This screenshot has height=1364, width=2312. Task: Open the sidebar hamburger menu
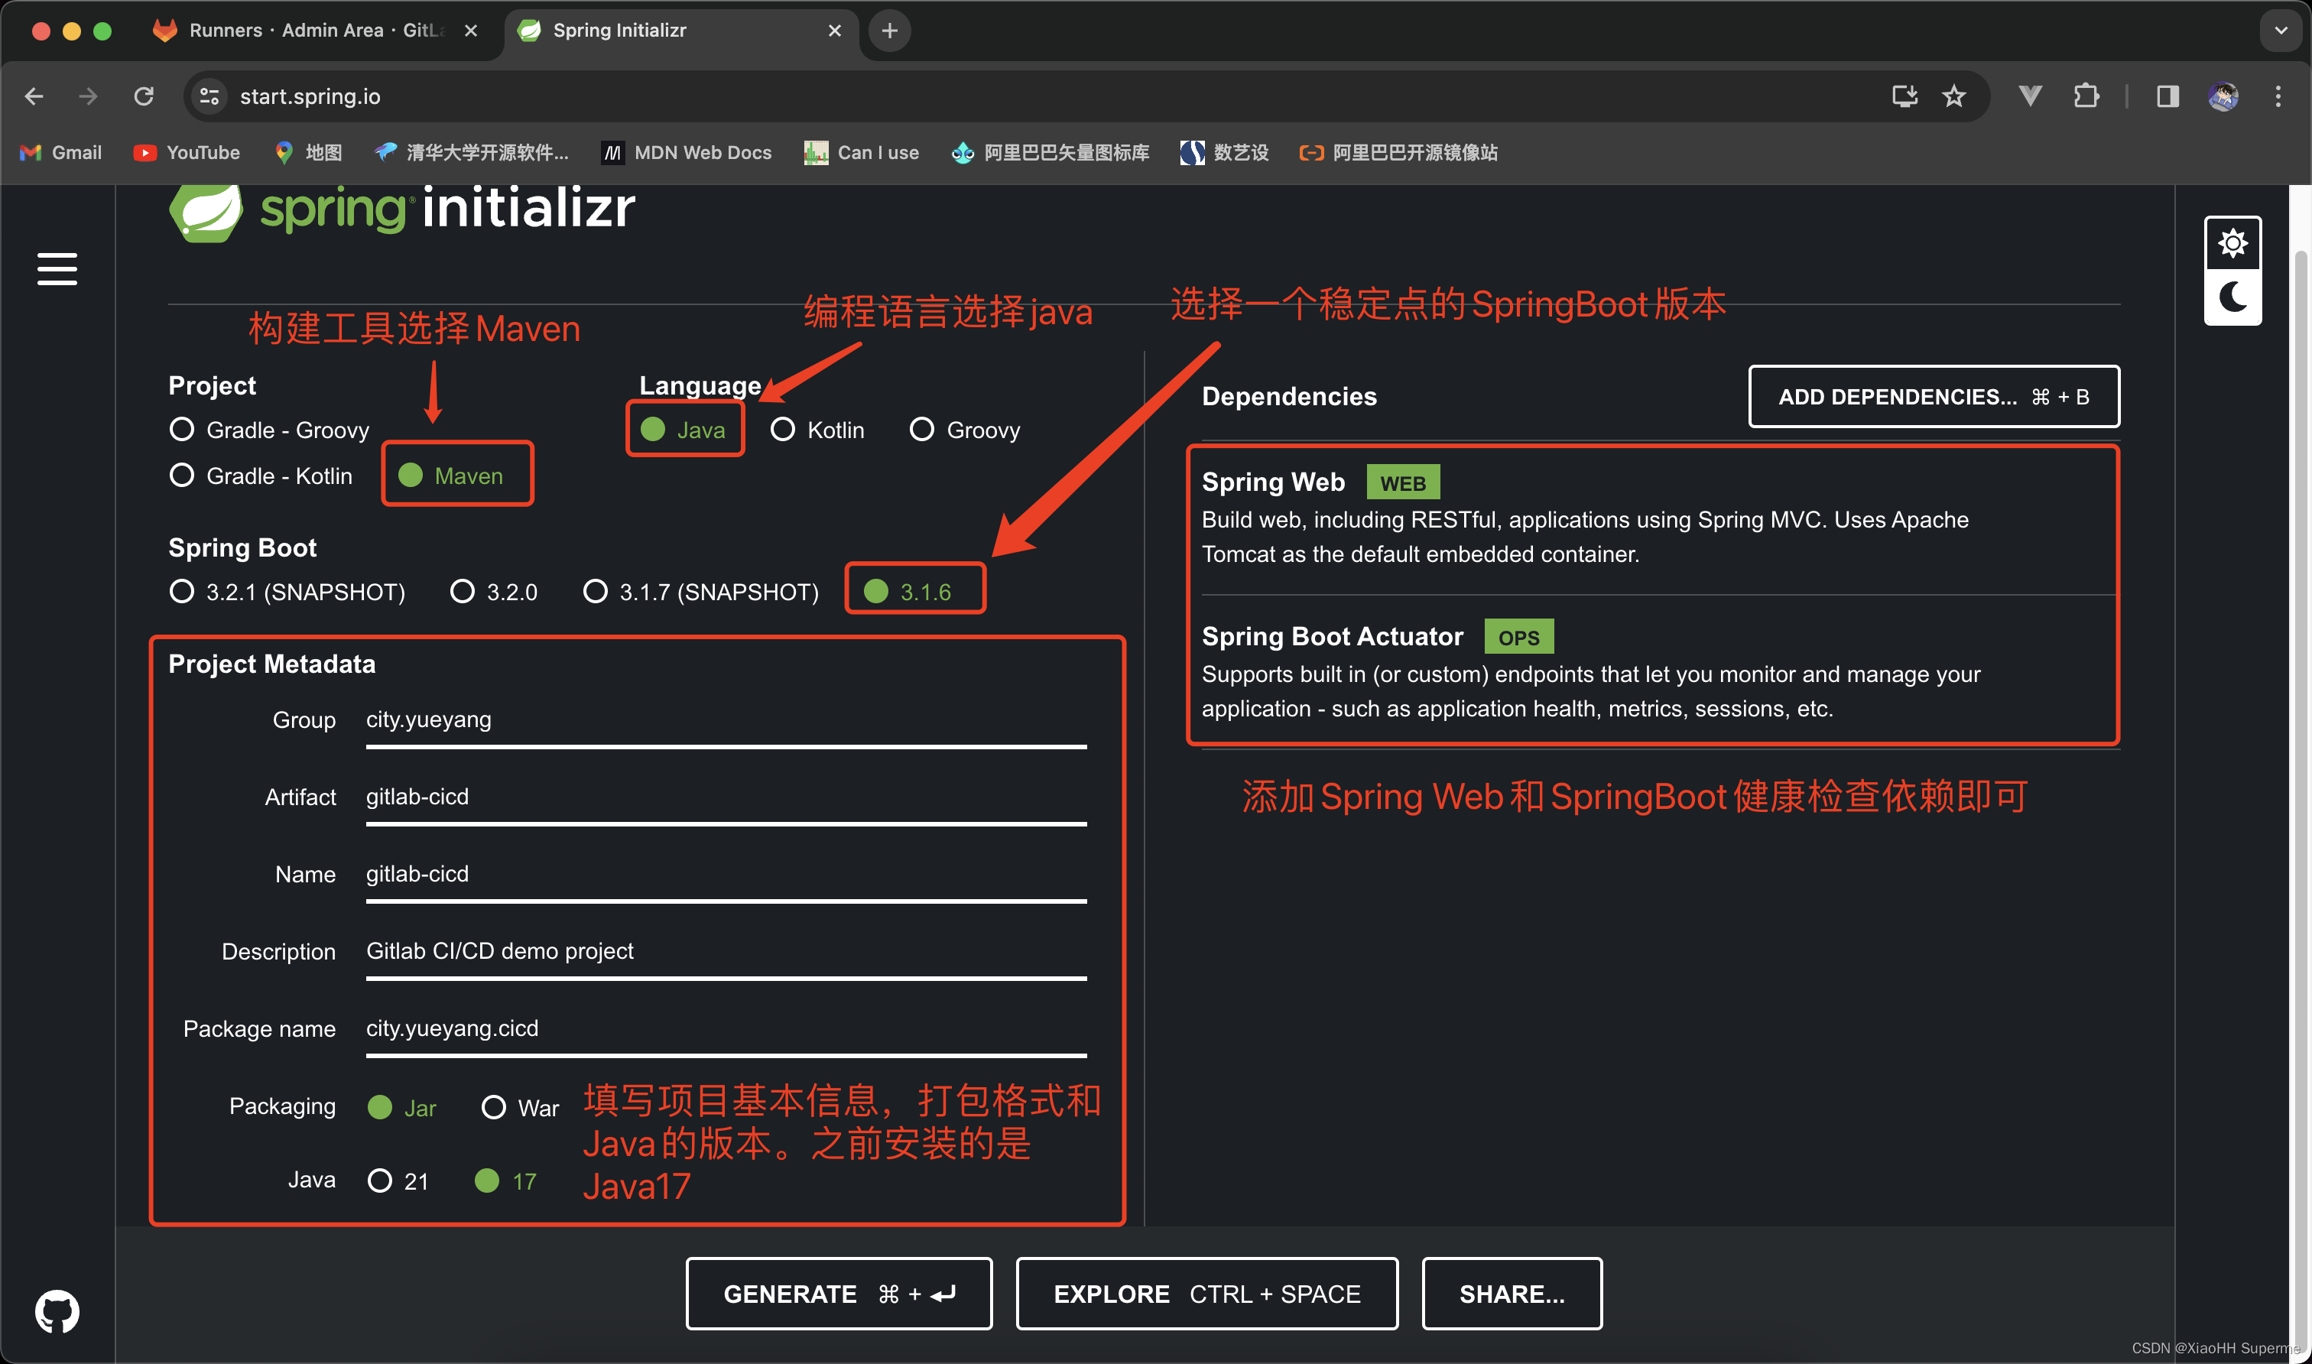57,269
